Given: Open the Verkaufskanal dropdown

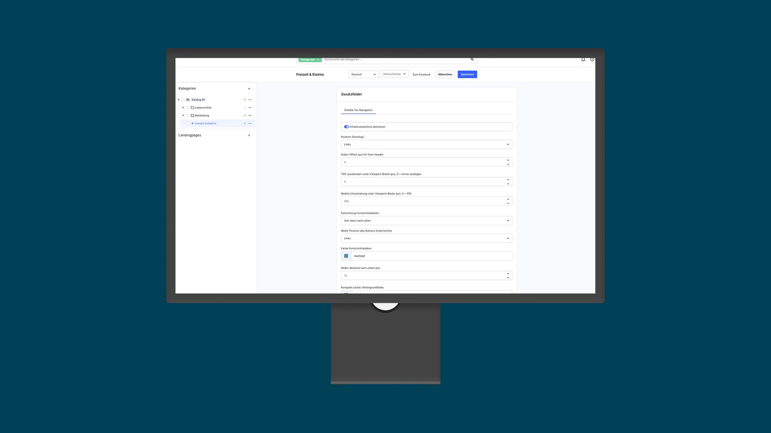Looking at the screenshot, I should pyautogui.click(x=394, y=74).
